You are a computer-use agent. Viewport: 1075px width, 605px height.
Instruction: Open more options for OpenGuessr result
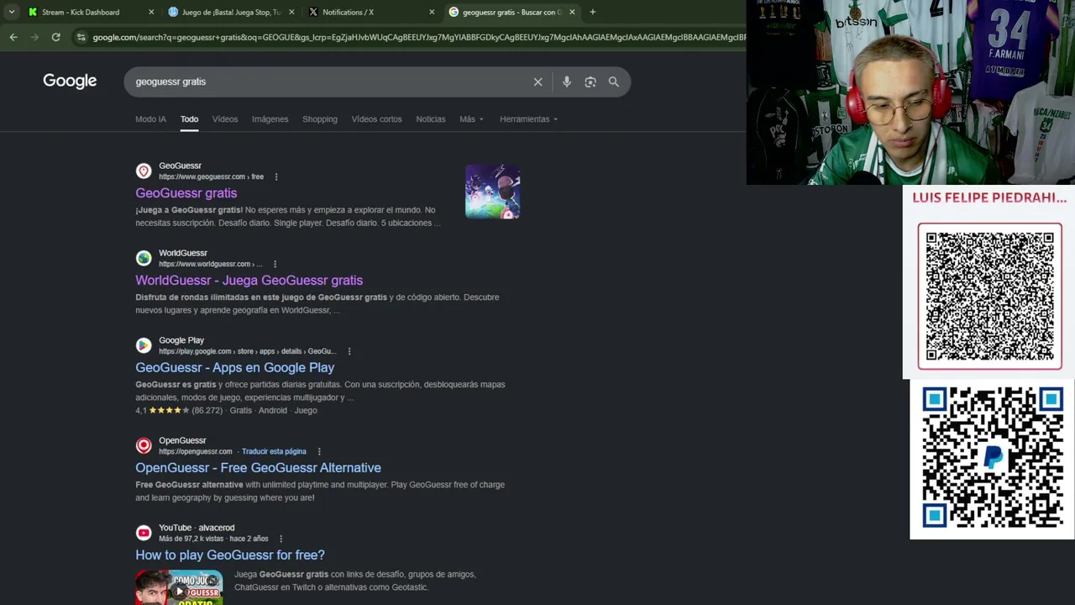coord(318,451)
